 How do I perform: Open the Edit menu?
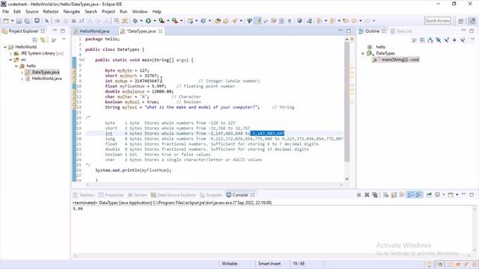(17, 12)
